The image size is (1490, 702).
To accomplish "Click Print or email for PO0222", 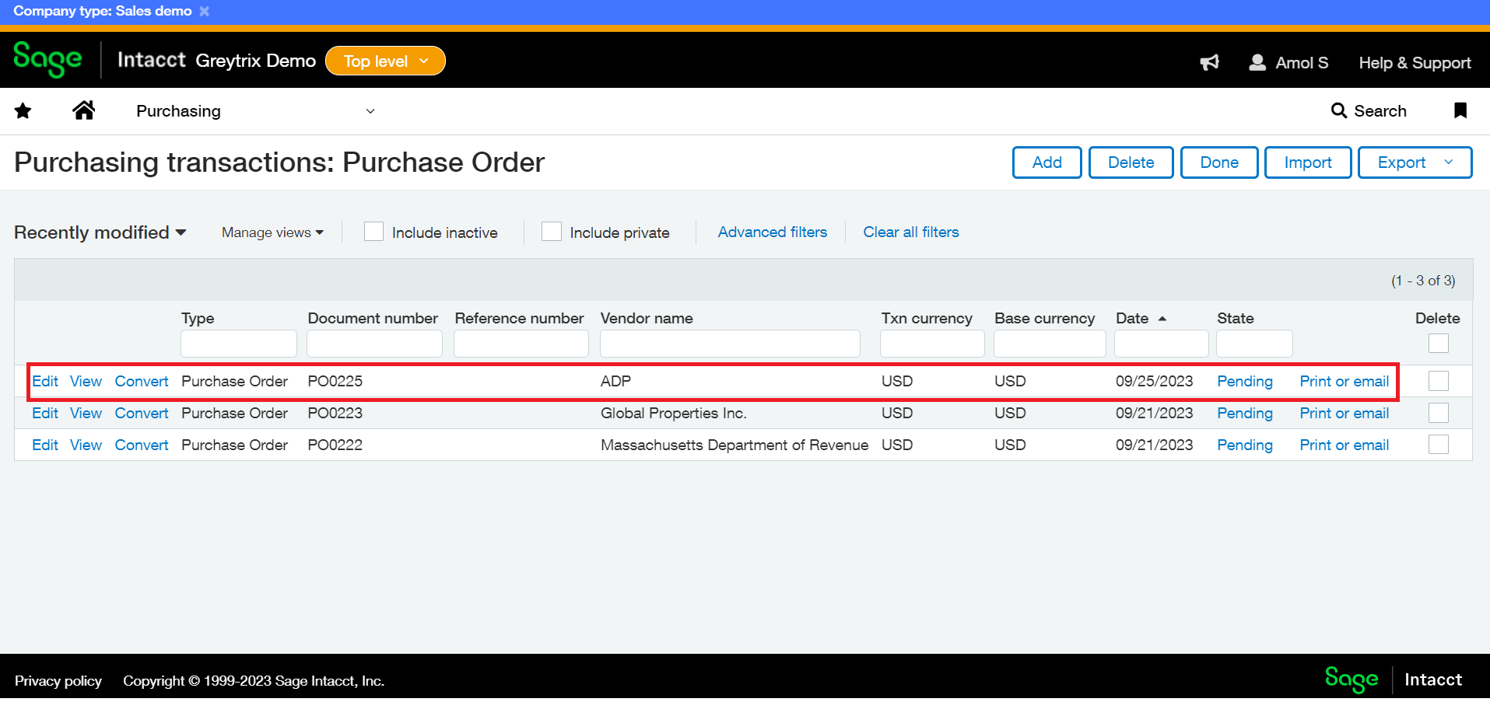I will (x=1344, y=445).
